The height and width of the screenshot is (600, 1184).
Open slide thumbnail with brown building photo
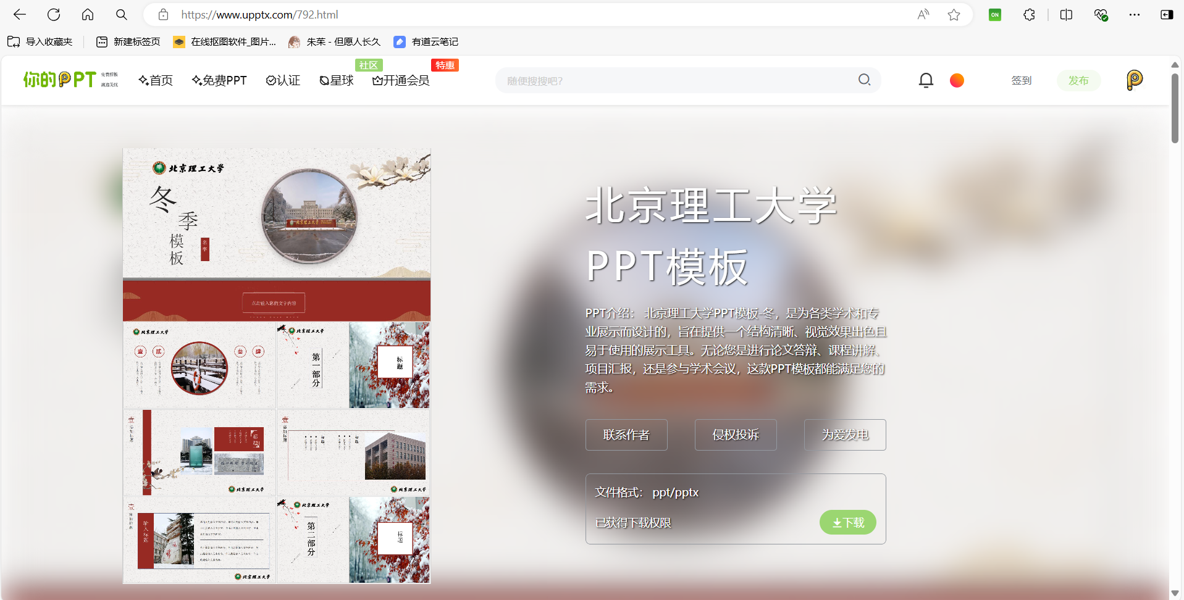[353, 452]
